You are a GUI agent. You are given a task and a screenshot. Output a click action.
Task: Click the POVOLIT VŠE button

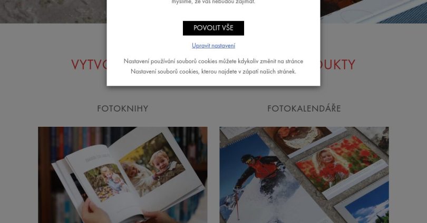pos(213,28)
